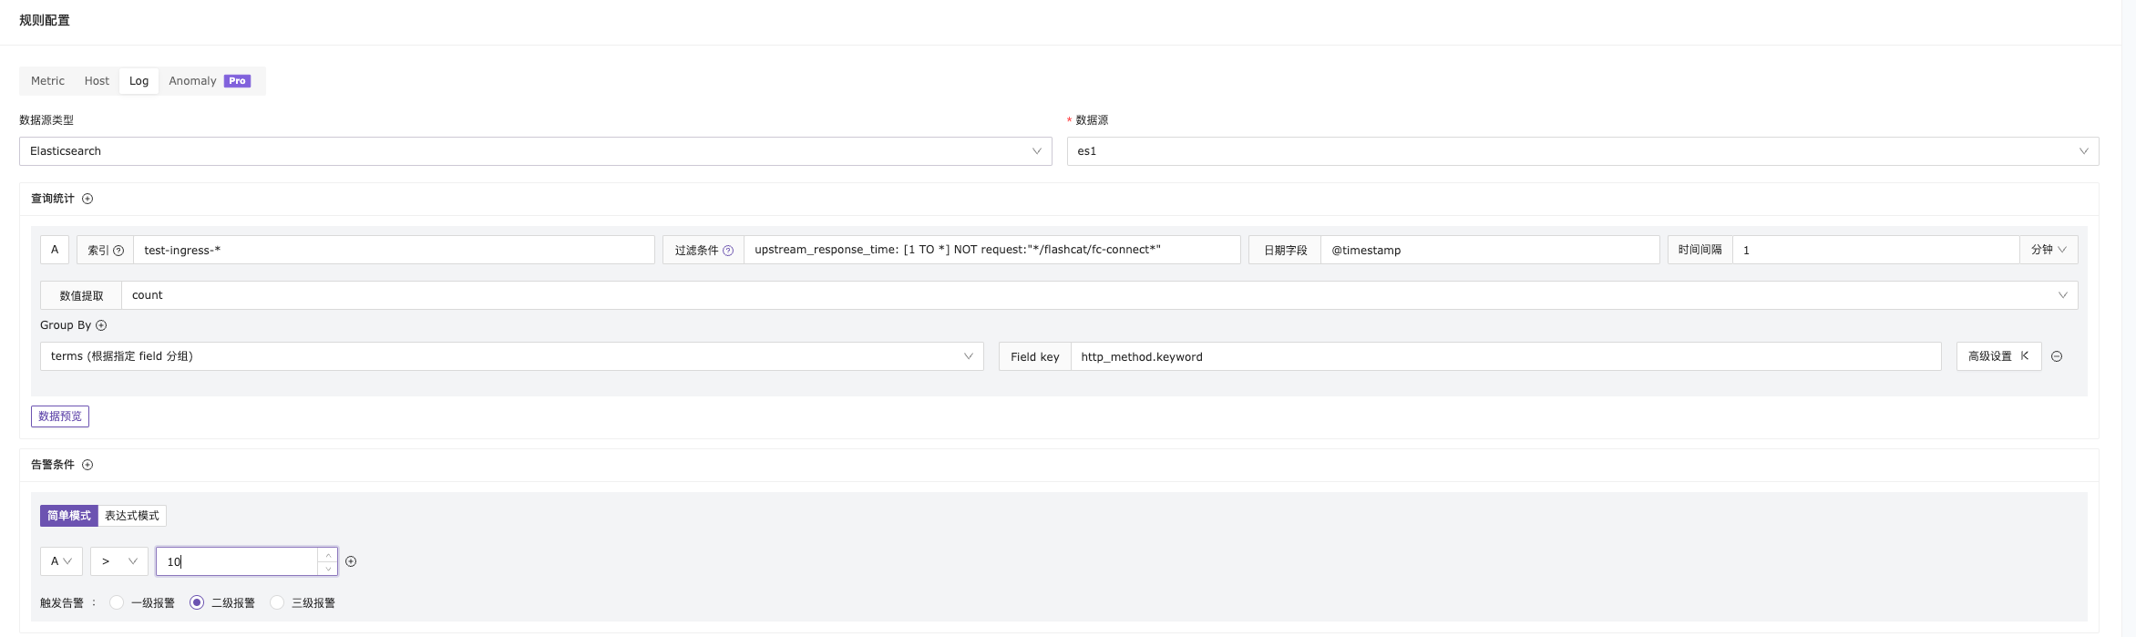Image resolution: width=2136 pixels, height=637 pixels.
Task: Open the es1 data source dropdown
Action: [1582, 151]
